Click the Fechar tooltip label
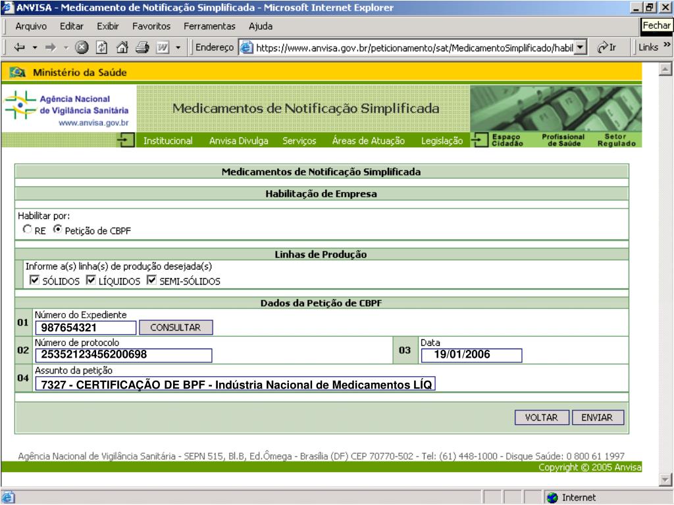674x505 pixels. (x=656, y=26)
